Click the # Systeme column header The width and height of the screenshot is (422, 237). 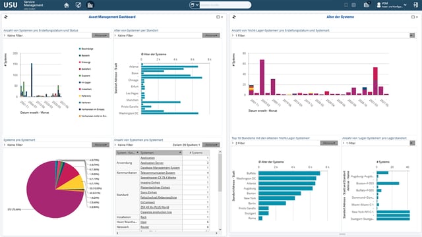click(196, 153)
